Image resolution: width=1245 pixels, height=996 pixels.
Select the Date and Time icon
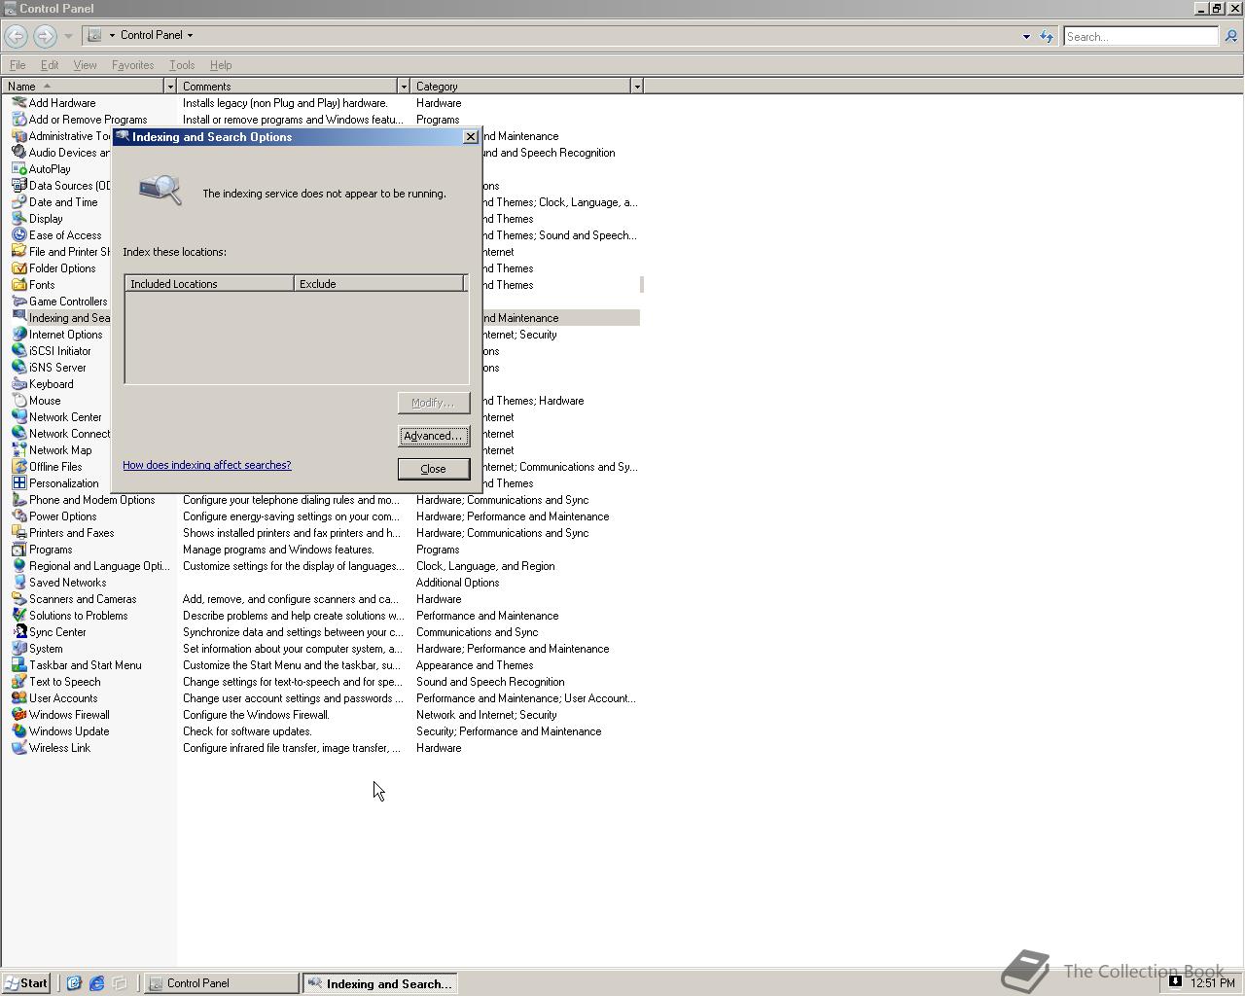(x=19, y=202)
